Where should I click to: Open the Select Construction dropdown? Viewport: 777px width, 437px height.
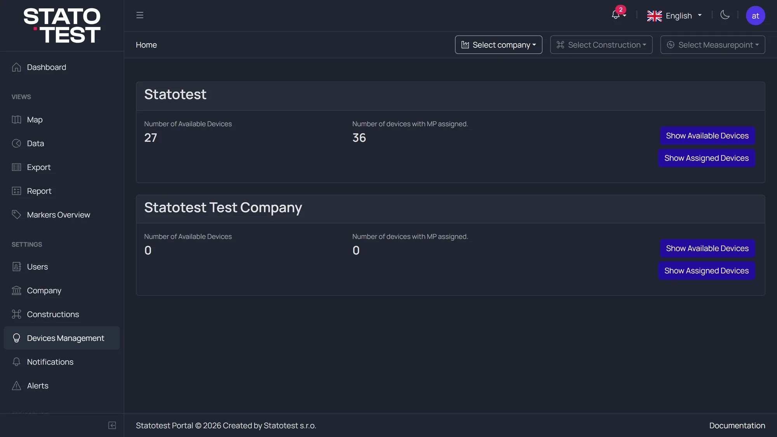click(601, 45)
